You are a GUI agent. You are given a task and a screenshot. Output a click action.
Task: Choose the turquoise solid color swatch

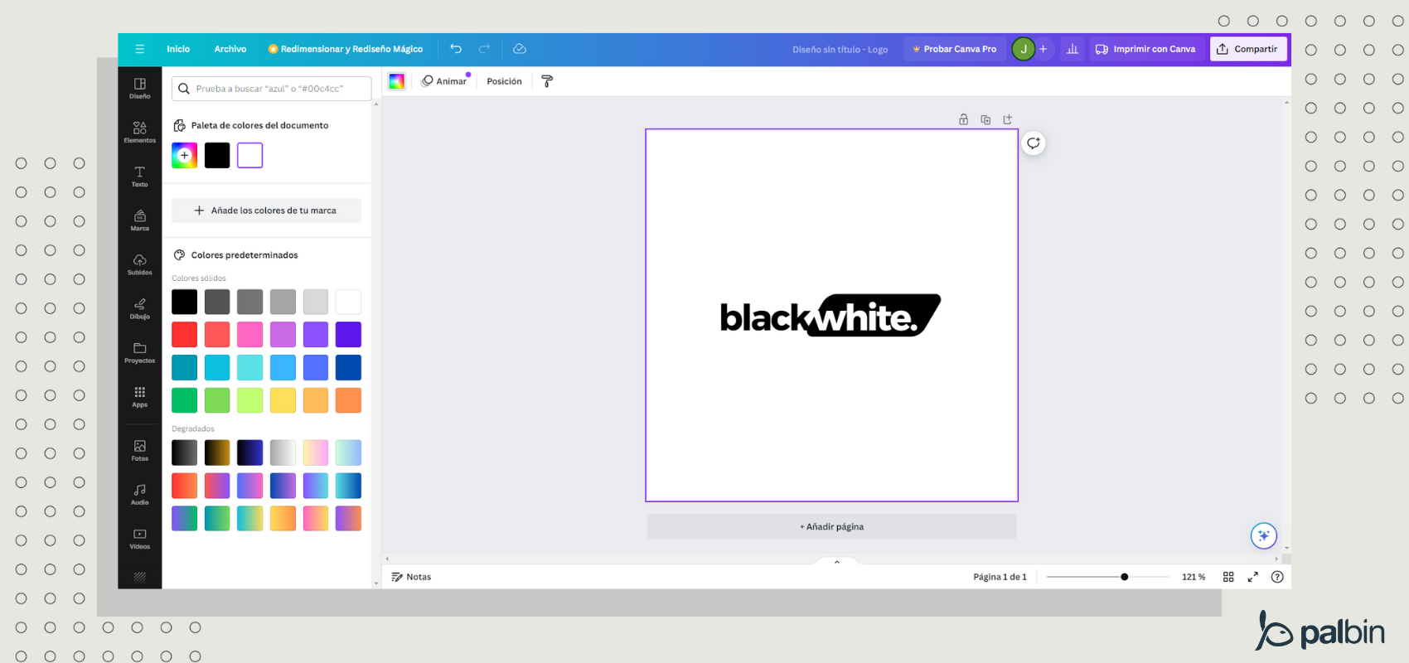coord(249,367)
